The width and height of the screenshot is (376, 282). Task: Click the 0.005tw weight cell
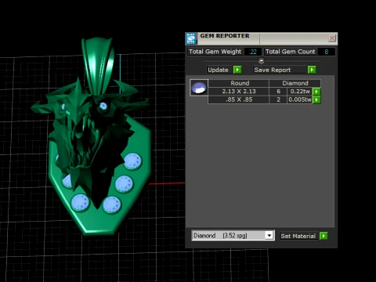[x=300, y=99]
